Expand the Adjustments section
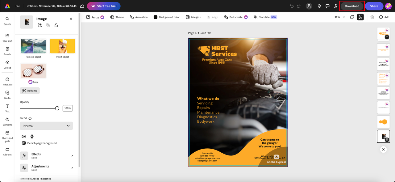This screenshot has width=395, height=182. tap(46, 168)
